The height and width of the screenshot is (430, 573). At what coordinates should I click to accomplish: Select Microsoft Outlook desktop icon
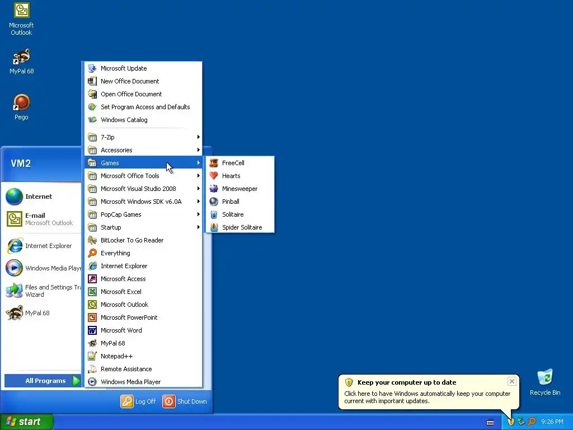21,19
